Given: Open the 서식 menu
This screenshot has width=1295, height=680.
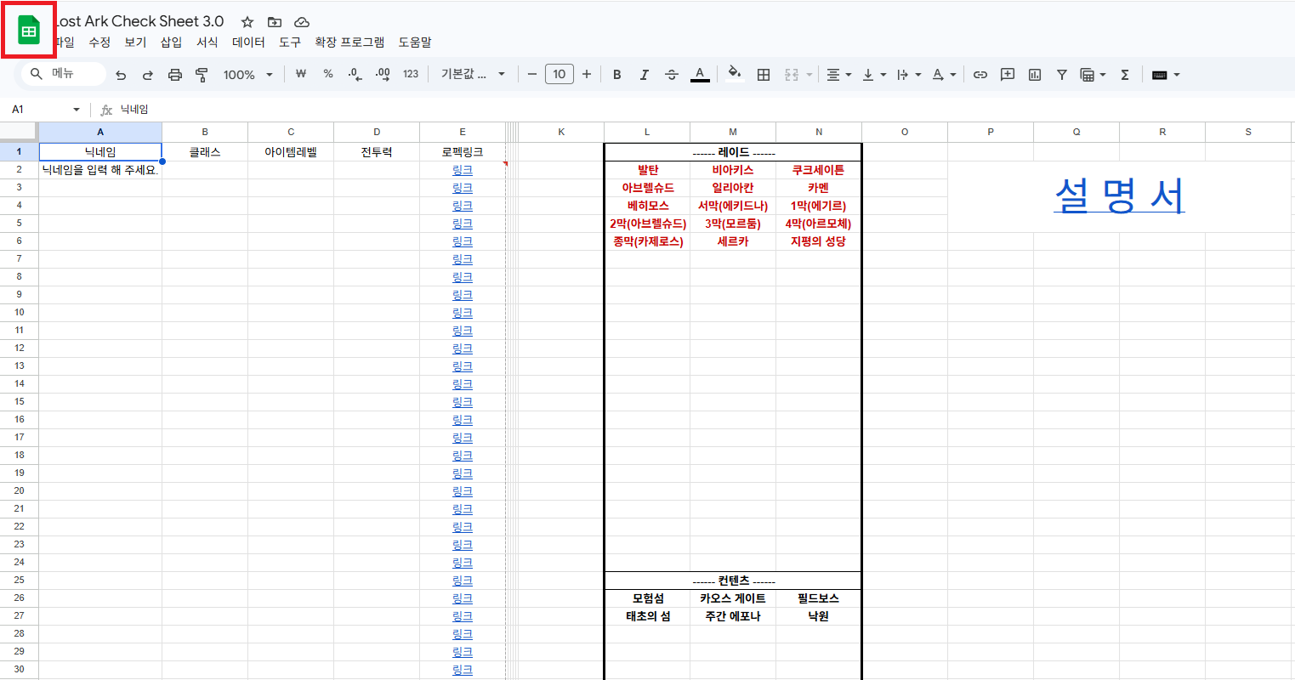Looking at the screenshot, I should pyautogui.click(x=207, y=42).
